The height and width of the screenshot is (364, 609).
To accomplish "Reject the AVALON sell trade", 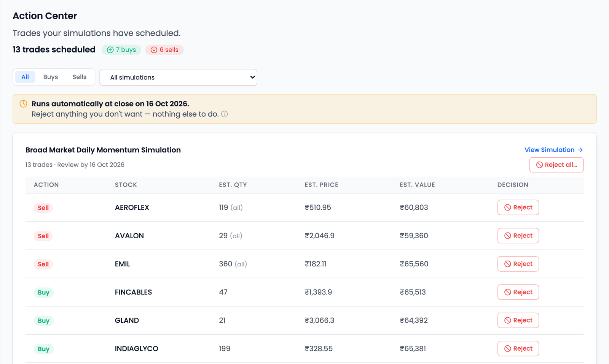I will pyautogui.click(x=518, y=236).
